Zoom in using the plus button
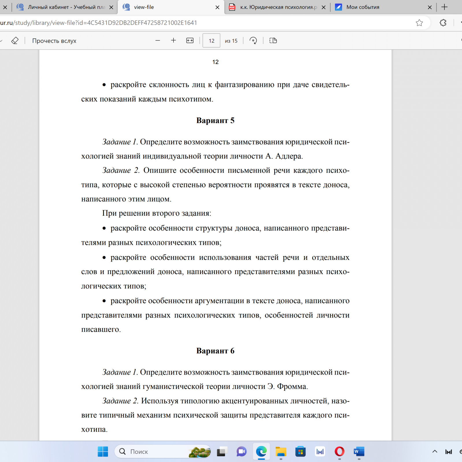The width and height of the screenshot is (462, 462). tap(174, 41)
